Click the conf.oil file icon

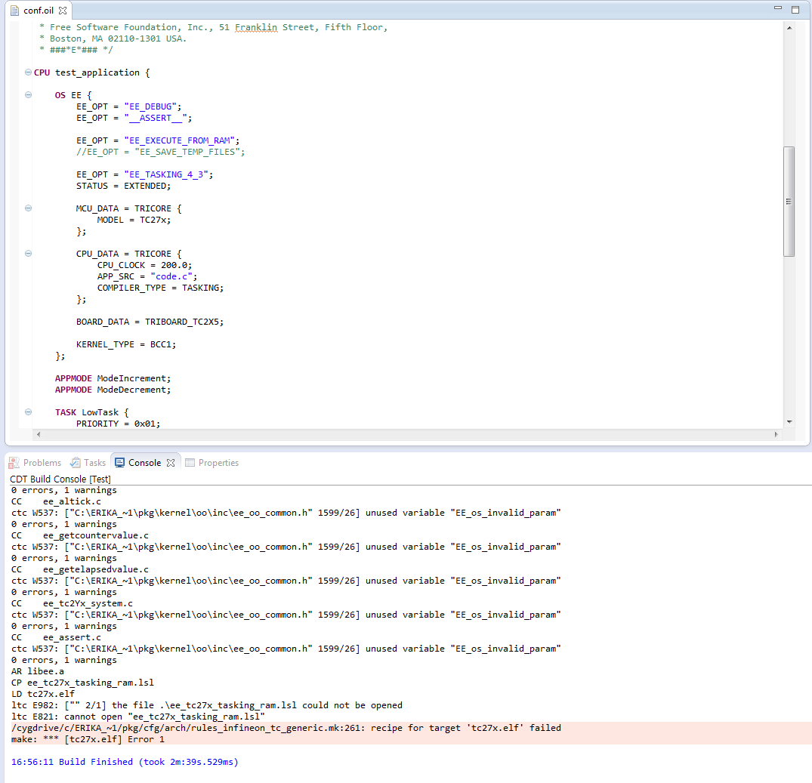[14, 11]
